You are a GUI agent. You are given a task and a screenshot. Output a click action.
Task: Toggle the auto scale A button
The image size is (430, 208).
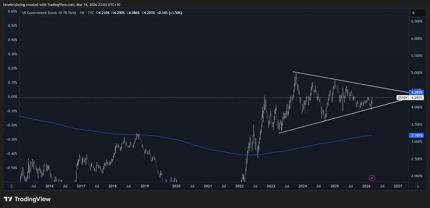coord(418,186)
